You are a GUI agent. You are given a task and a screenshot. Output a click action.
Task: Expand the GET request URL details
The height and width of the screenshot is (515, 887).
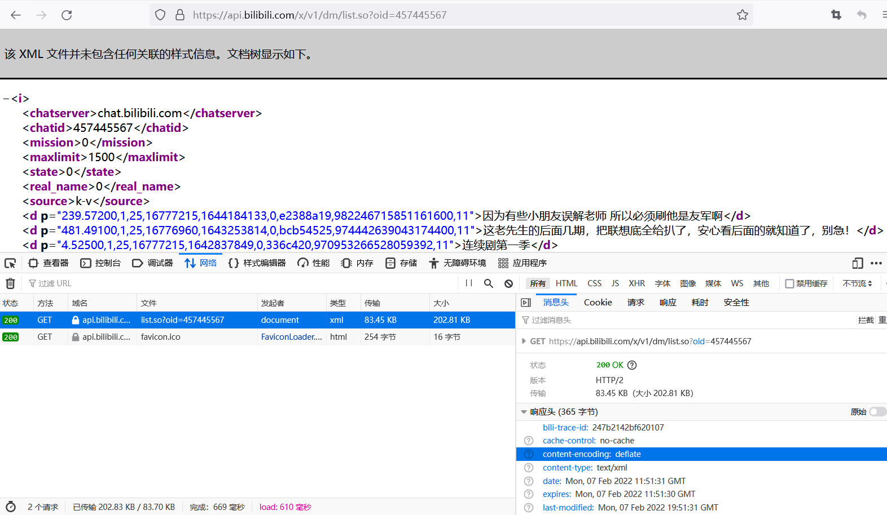coord(524,341)
